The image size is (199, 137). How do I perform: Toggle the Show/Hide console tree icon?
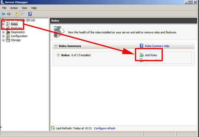point(23,14)
